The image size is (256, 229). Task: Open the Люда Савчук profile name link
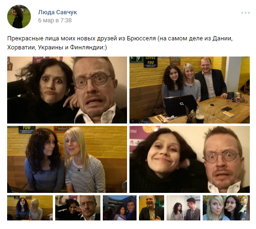pos(58,12)
